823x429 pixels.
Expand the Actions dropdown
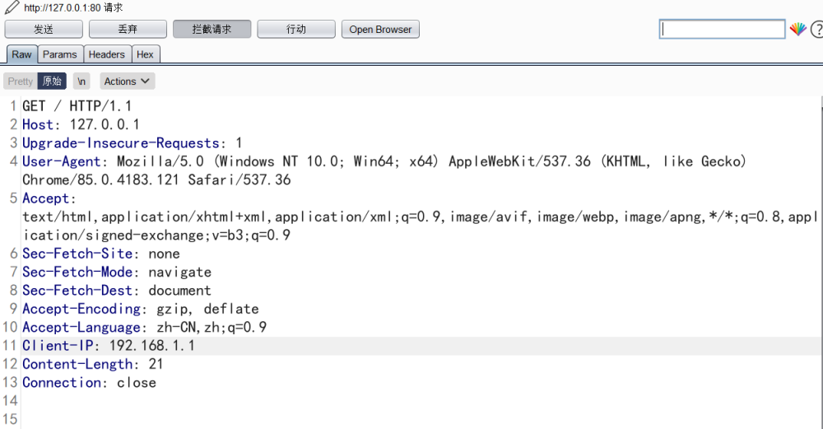pos(127,82)
